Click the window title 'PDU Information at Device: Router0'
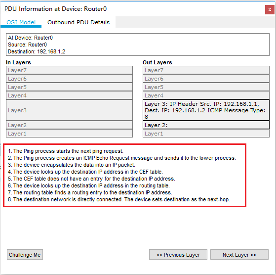 click(x=55, y=9)
